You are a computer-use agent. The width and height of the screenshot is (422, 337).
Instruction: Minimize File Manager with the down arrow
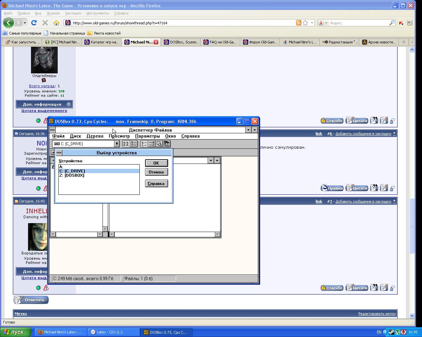[248, 130]
